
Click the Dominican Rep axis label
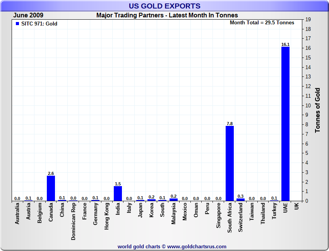tap(73, 221)
